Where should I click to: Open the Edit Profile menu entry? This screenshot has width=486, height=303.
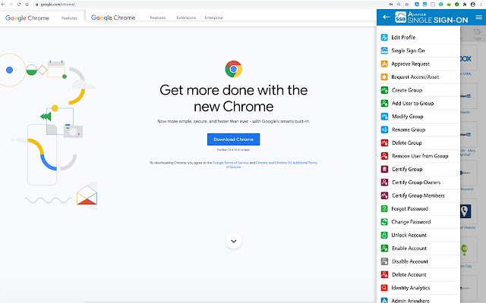[x=418, y=37]
